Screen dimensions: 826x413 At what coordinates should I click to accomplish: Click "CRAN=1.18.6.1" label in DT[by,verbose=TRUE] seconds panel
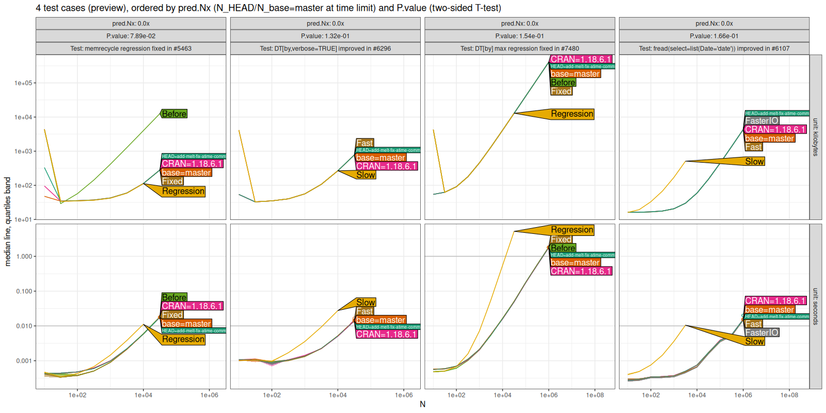387,335
